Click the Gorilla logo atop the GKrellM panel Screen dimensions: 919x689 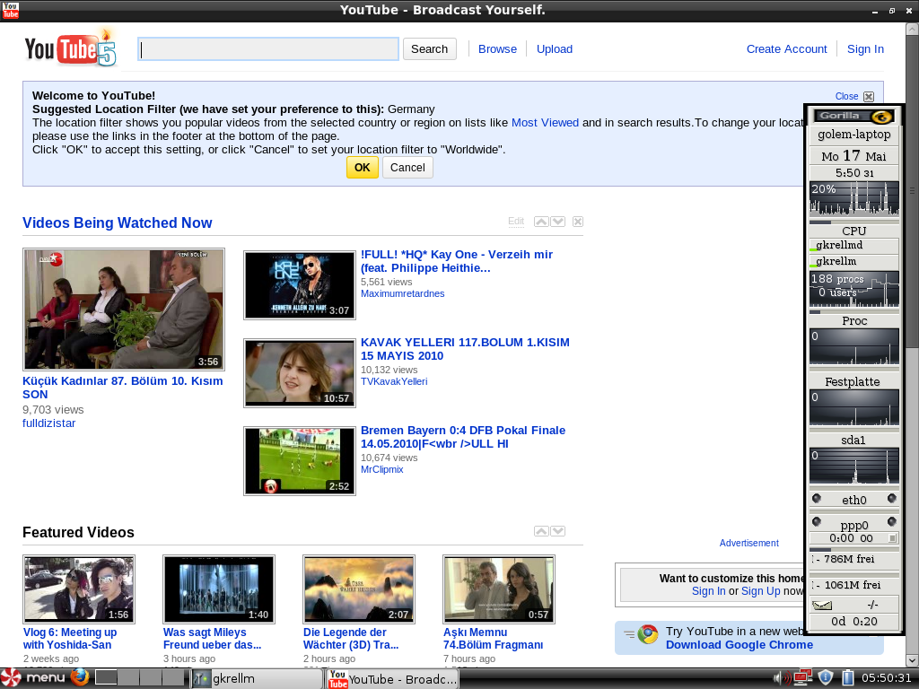click(x=853, y=116)
